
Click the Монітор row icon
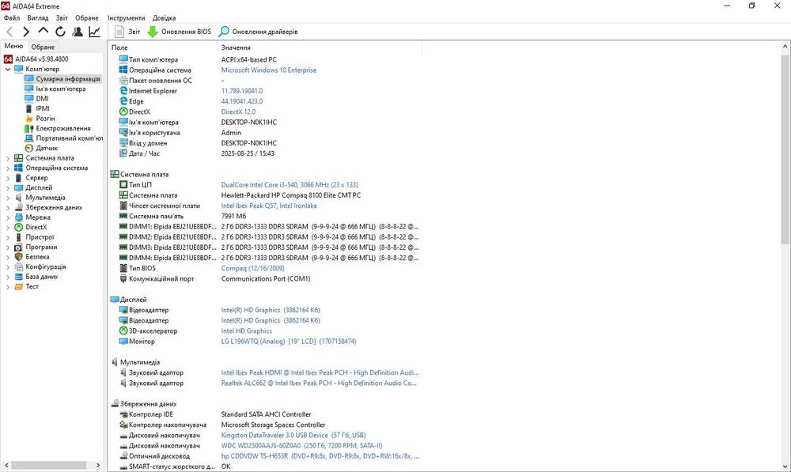123,342
